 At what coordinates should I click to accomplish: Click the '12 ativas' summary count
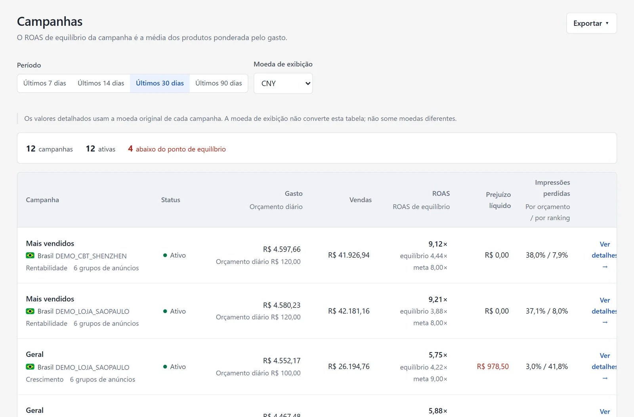[x=101, y=149]
